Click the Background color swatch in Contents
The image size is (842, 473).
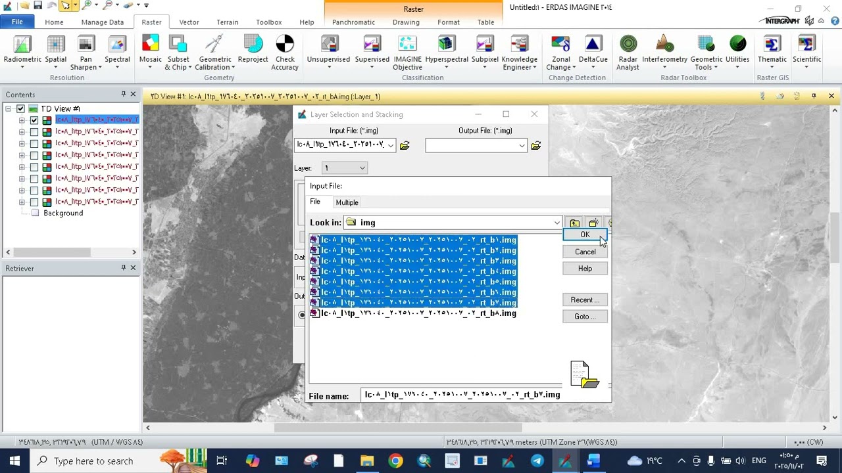35,213
